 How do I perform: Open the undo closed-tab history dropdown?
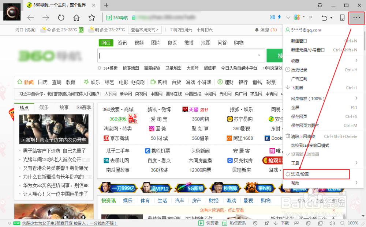331,18
